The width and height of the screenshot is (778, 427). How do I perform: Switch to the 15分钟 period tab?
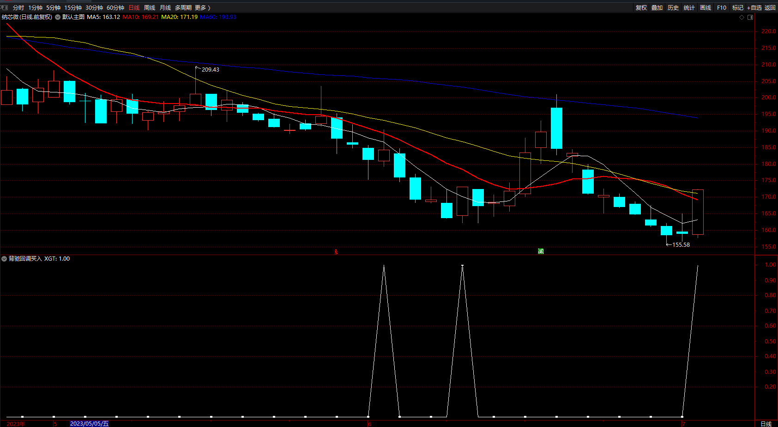pos(73,8)
